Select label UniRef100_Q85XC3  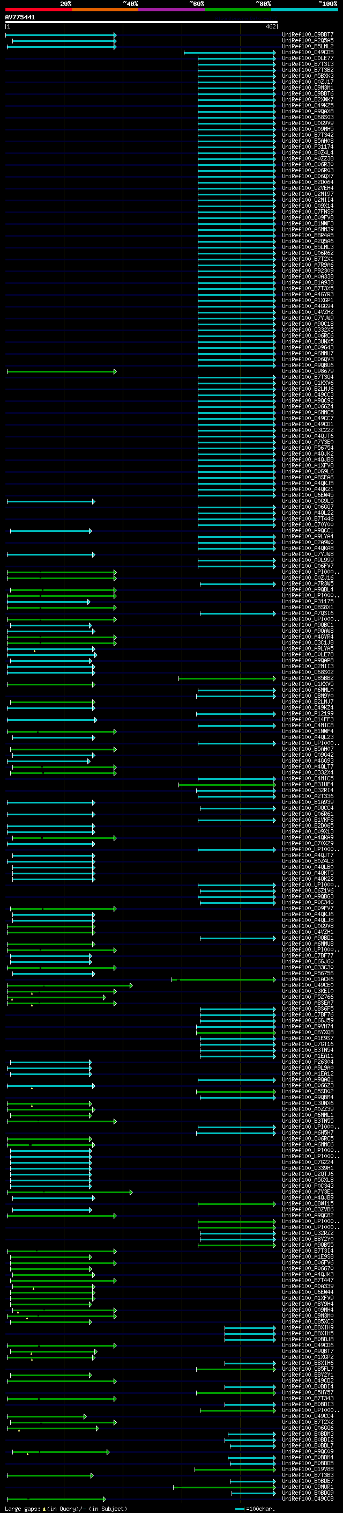tap(307, 1322)
